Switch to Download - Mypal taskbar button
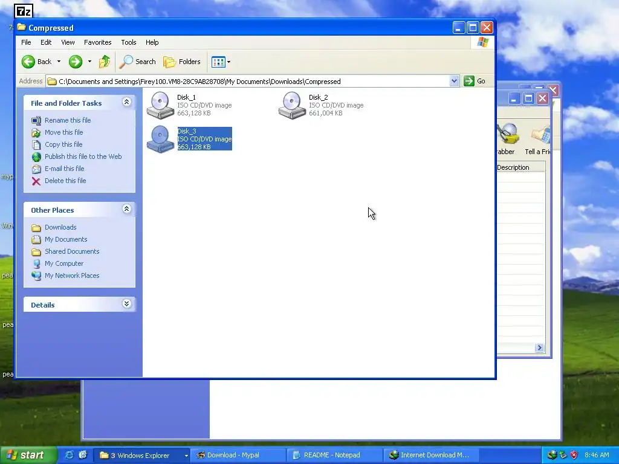 pos(238,456)
